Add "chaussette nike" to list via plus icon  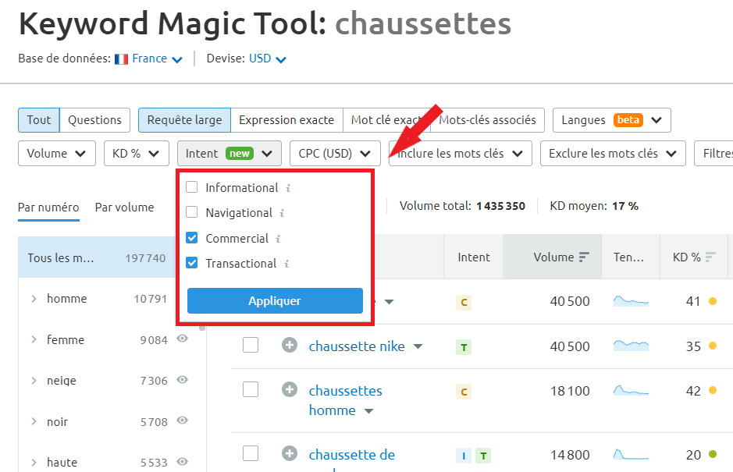tap(290, 346)
